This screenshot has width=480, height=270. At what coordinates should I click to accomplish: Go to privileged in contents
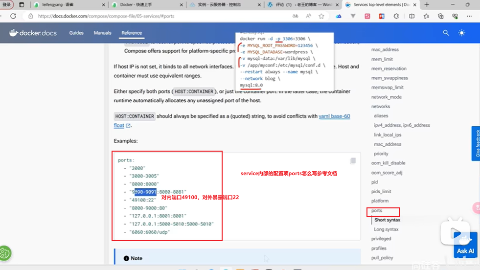click(381, 239)
